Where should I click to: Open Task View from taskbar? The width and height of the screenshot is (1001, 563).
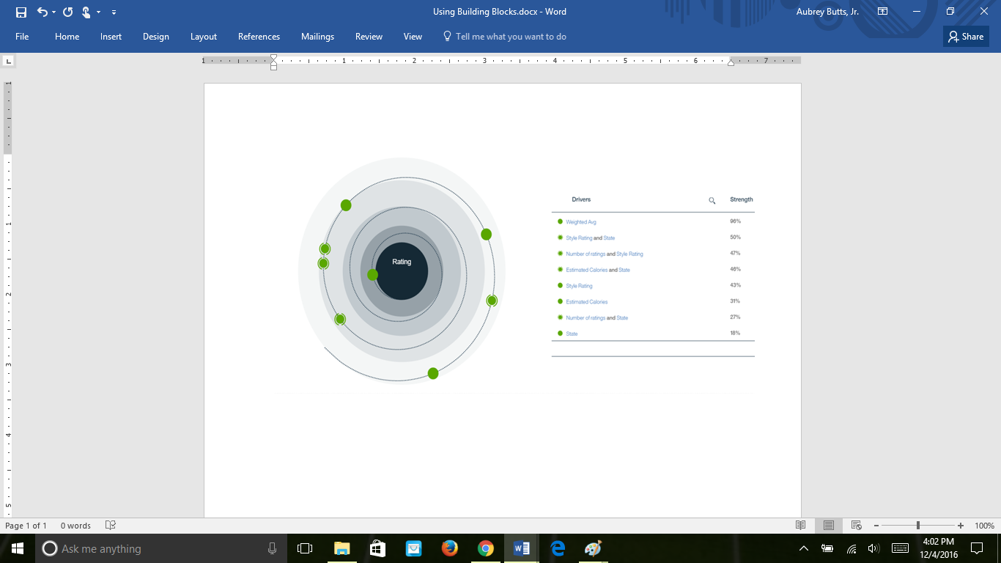[x=305, y=548]
